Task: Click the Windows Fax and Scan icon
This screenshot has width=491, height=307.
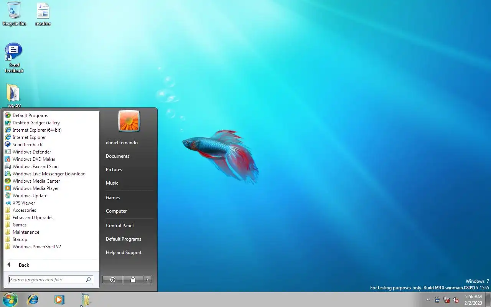Action: point(8,167)
